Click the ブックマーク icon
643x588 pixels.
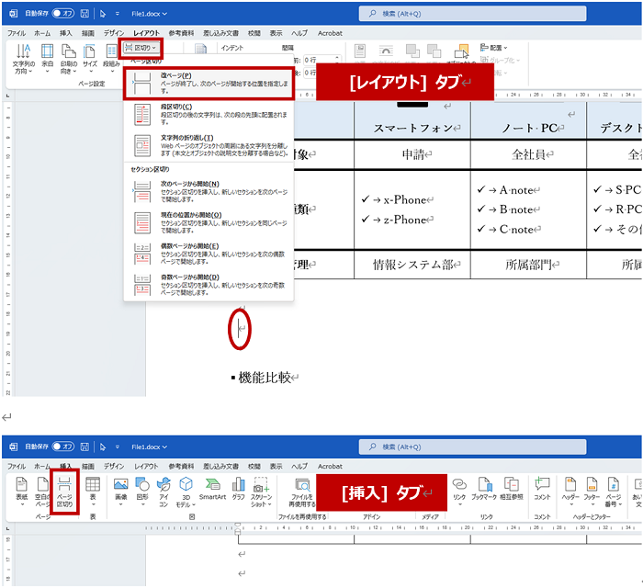483,490
